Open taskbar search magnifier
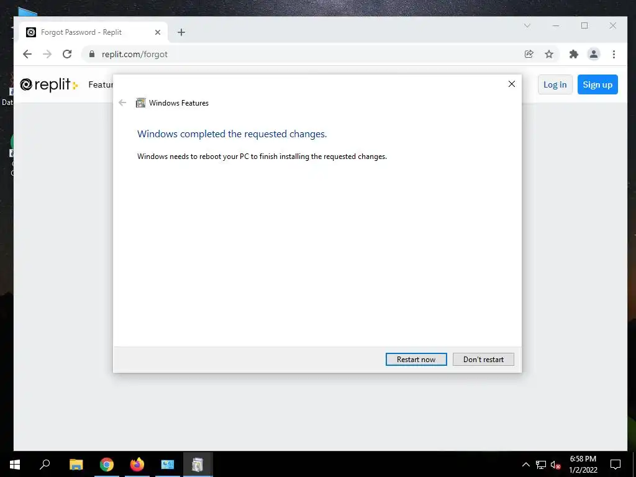 pyautogui.click(x=45, y=465)
